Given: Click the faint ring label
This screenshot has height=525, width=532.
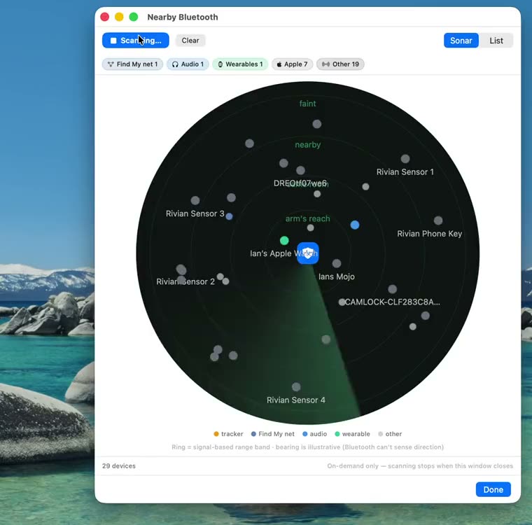Looking at the screenshot, I should [308, 104].
